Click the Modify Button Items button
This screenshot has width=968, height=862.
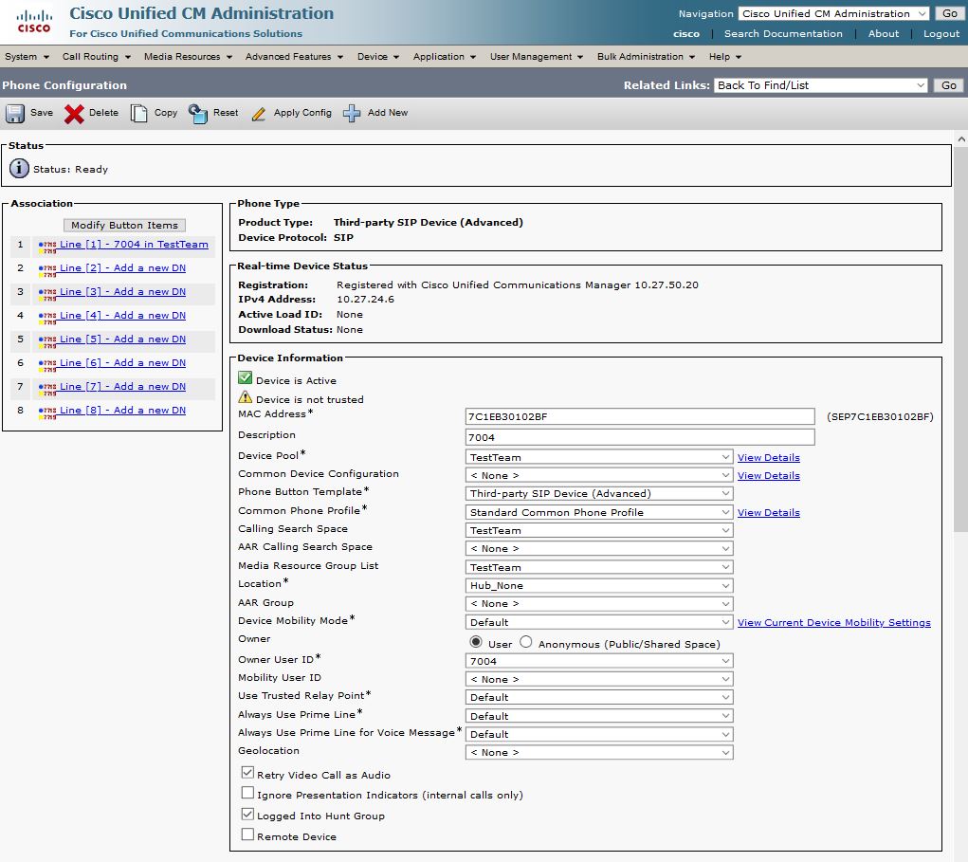[124, 225]
